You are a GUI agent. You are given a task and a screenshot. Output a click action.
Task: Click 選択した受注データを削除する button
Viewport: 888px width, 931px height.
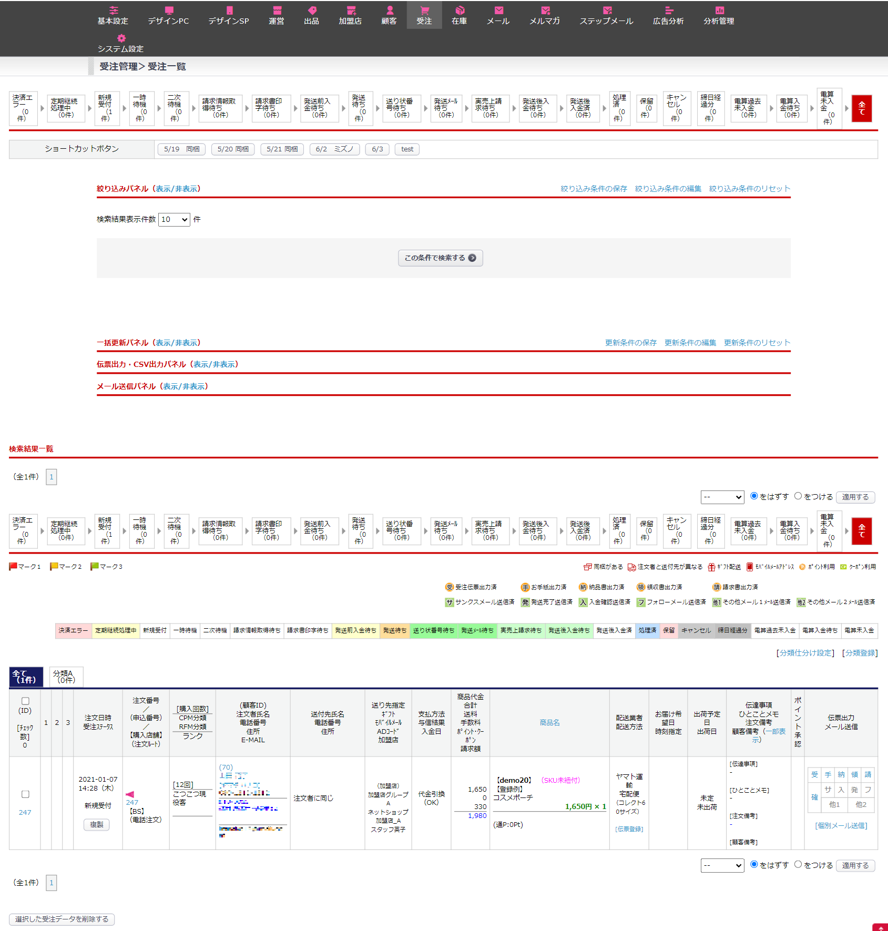(x=62, y=919)
